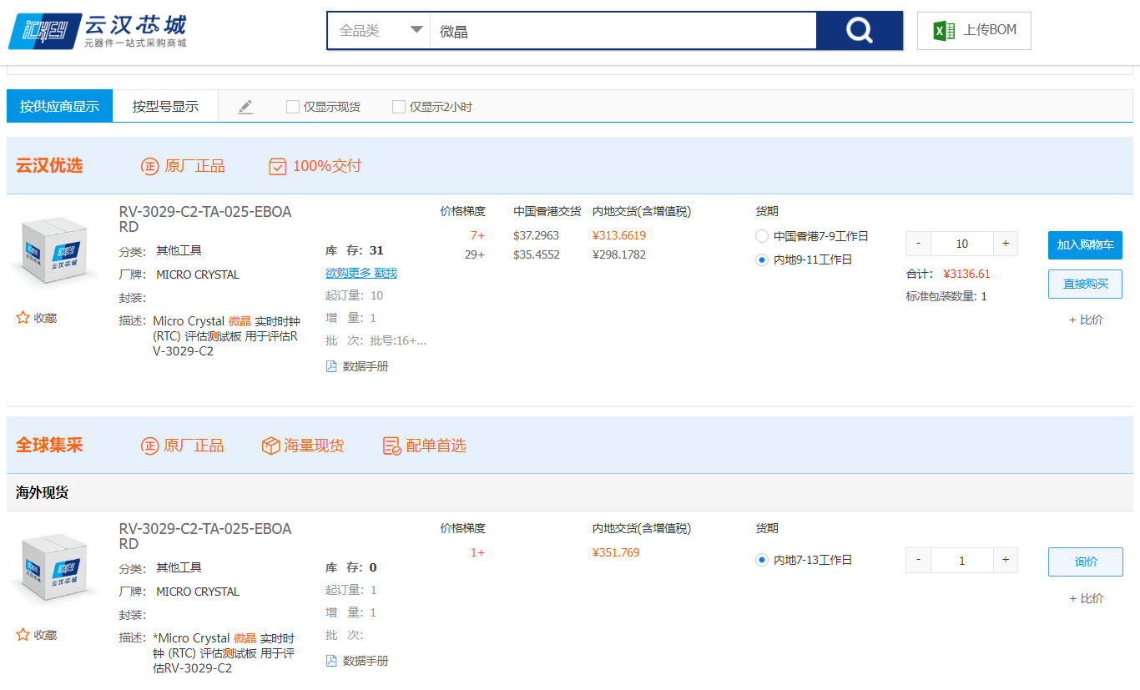Click the star 收藏 icon of first product
Viewport: 1140px width, 690px height.
click(23, 318)
